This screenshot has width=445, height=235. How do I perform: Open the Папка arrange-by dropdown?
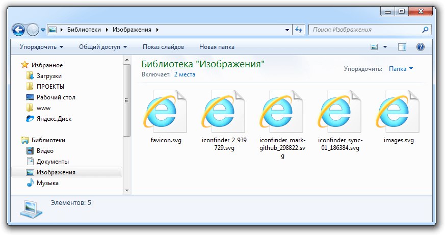[401, 69]
